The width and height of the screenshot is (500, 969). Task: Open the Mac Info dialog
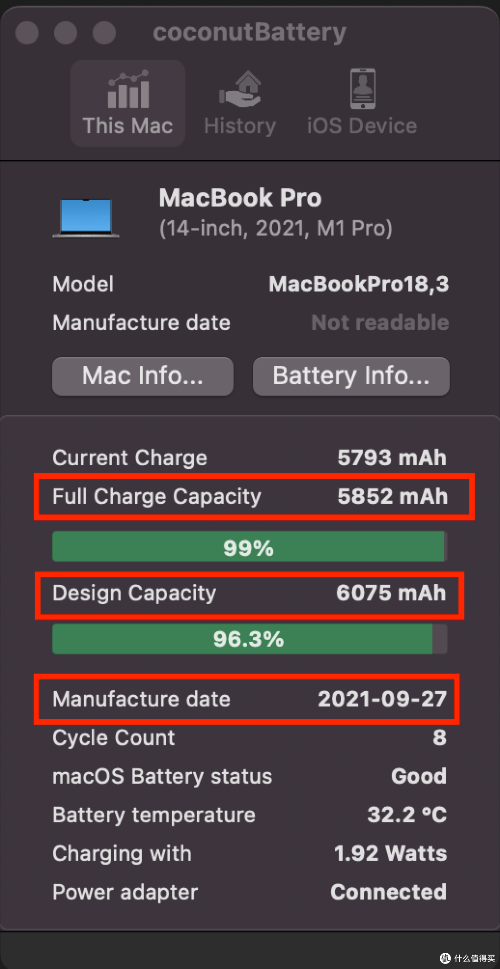(x=143, y=376)
